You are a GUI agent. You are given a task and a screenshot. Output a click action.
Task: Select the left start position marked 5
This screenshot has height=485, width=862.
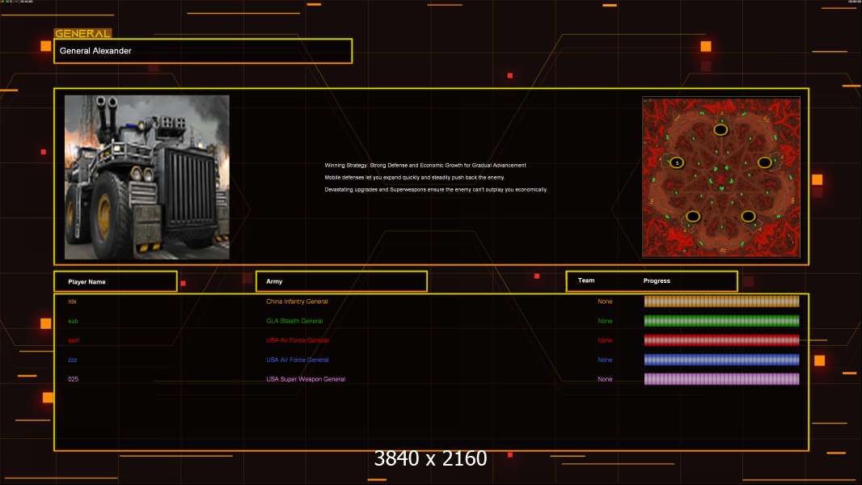(677, 162)
